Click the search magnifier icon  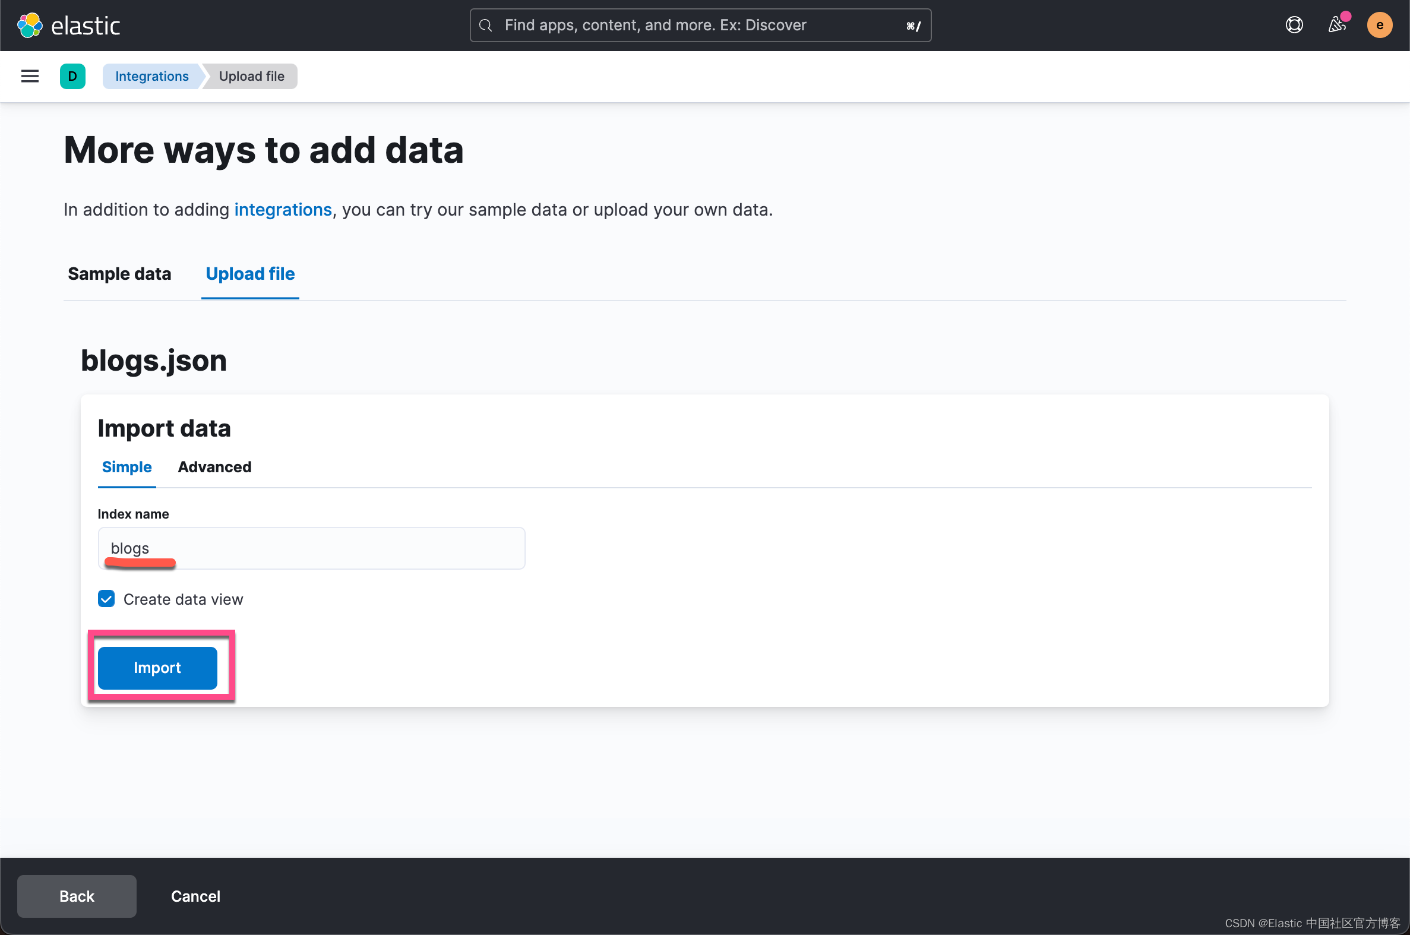click(485, 25)
